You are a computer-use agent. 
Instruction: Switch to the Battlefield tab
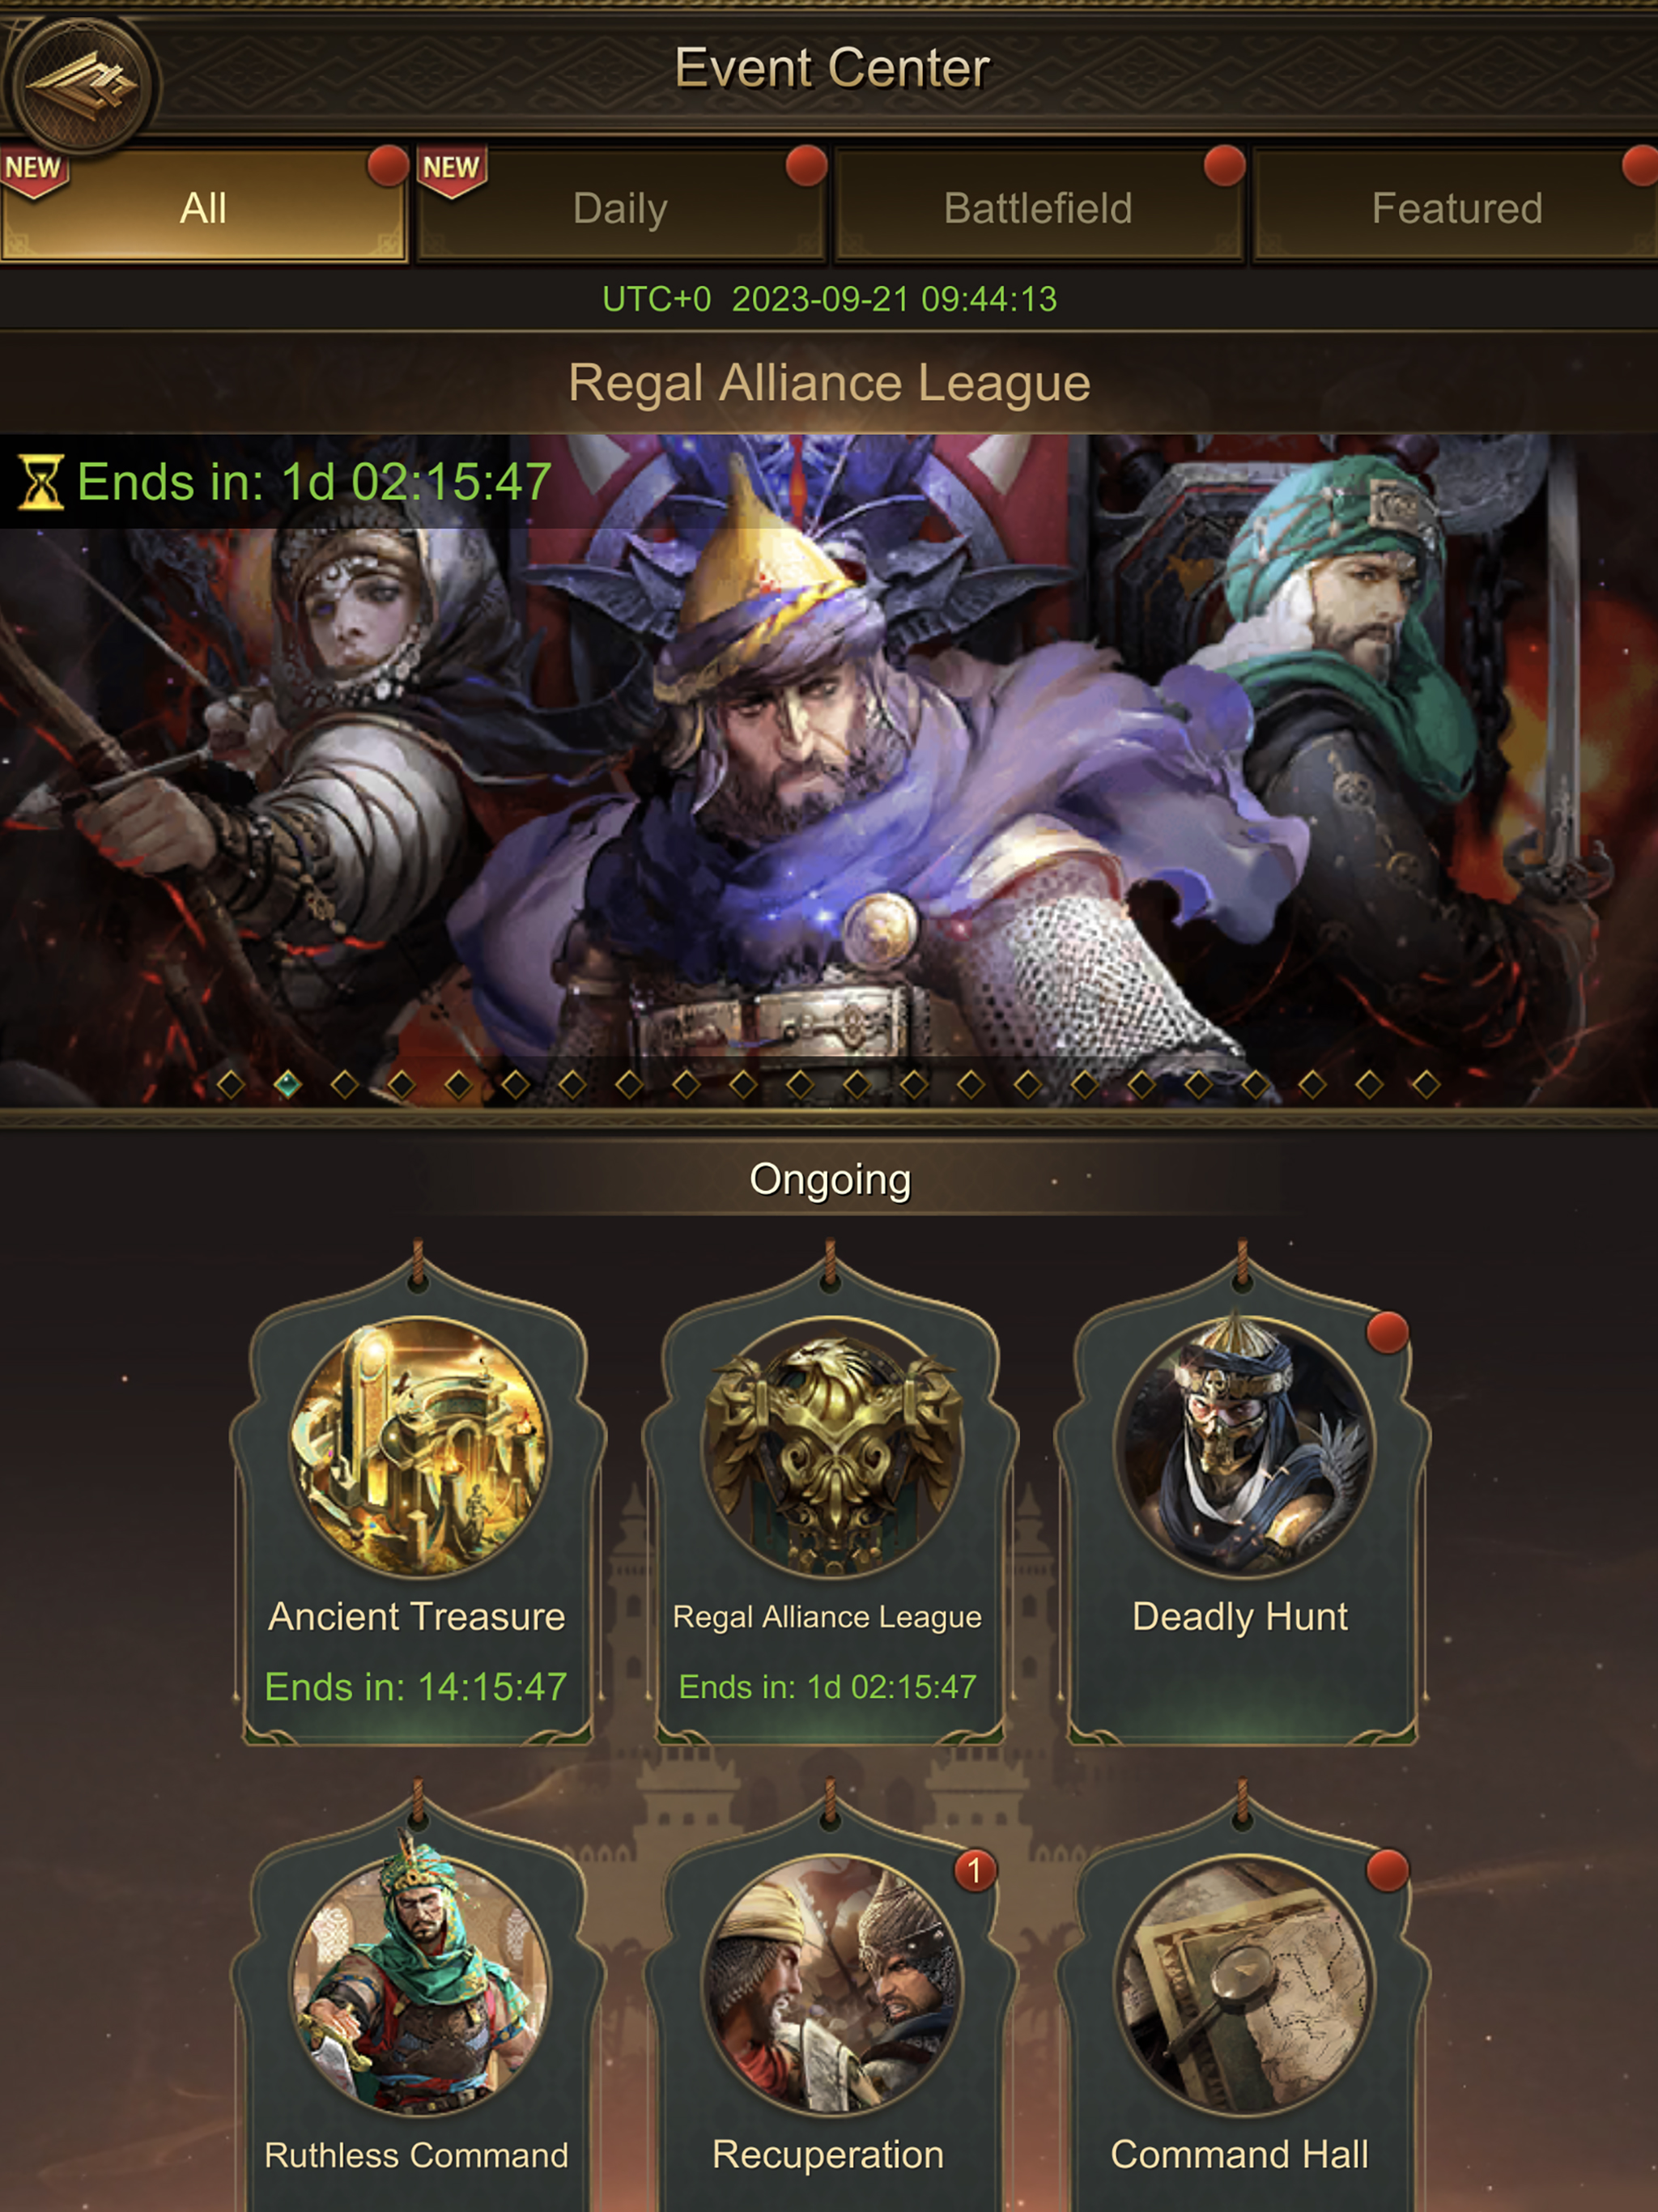pyautogui.click(x=1038, y=207)
